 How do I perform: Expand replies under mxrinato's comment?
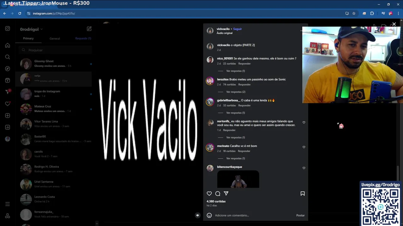click(236, 159)
